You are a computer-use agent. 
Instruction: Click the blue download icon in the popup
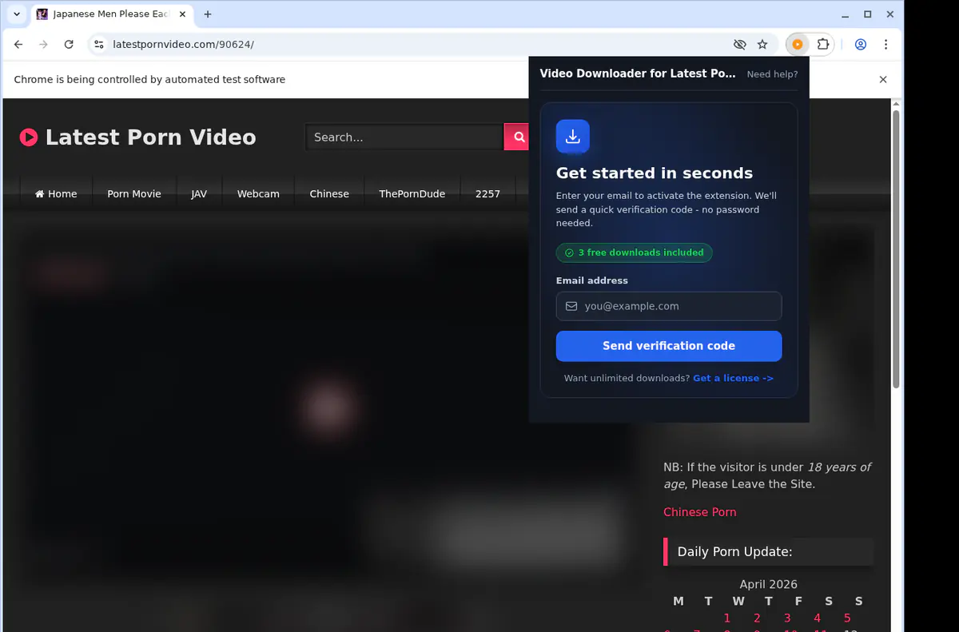coord(573,137)
